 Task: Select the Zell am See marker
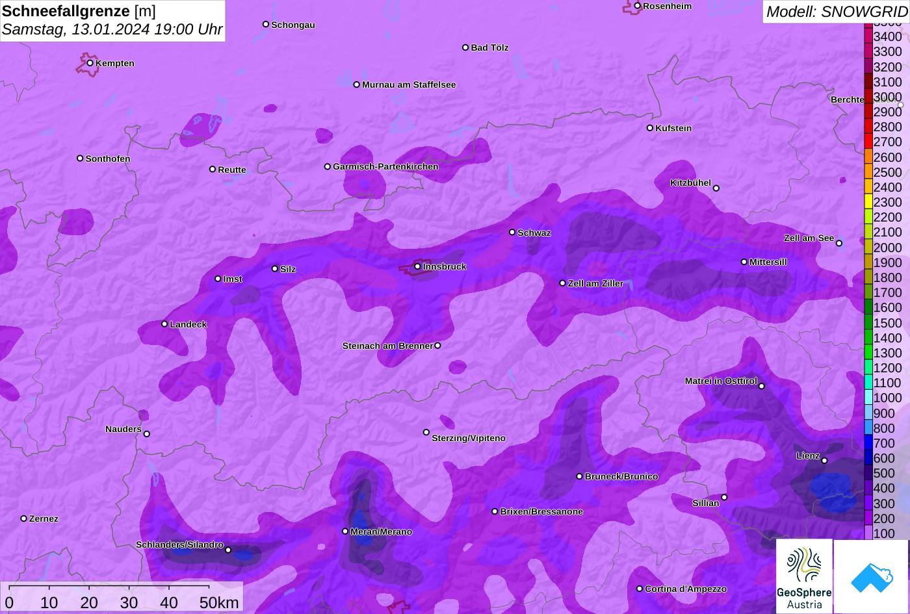839,243
